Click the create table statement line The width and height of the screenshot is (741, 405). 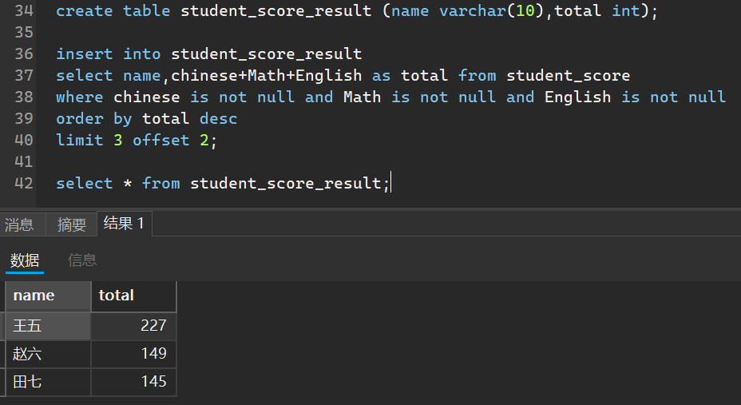(x=357, y=10)
